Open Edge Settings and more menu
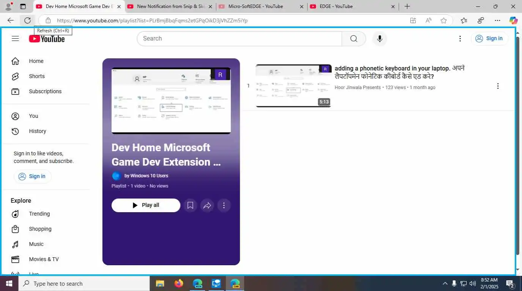Viewport: 522px width, 291px height. pyautogui.click(x=497, y=20)
